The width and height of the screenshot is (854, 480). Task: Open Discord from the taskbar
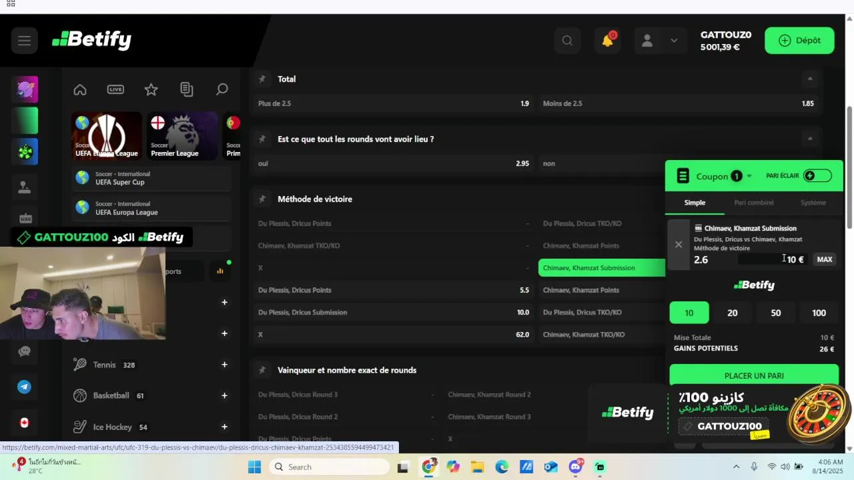point(575,467)
